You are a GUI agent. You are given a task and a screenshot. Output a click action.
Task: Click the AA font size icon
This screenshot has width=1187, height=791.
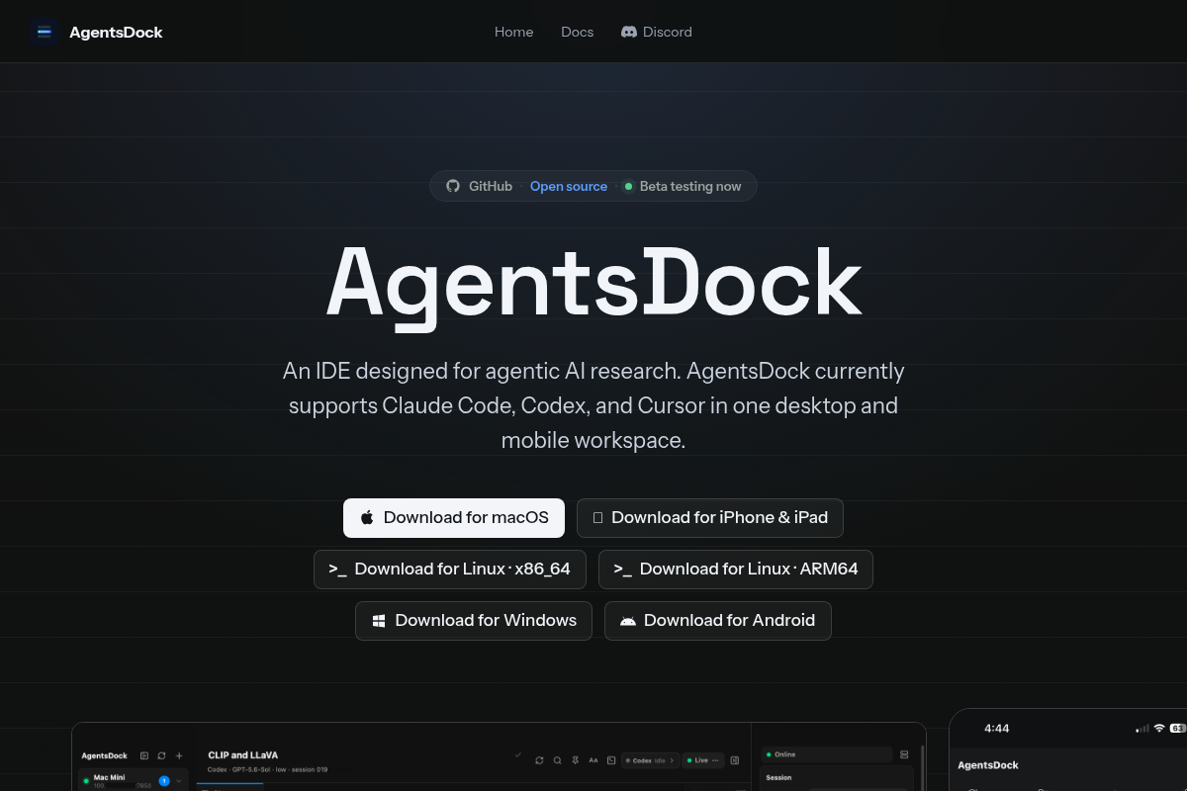point(593,760)
